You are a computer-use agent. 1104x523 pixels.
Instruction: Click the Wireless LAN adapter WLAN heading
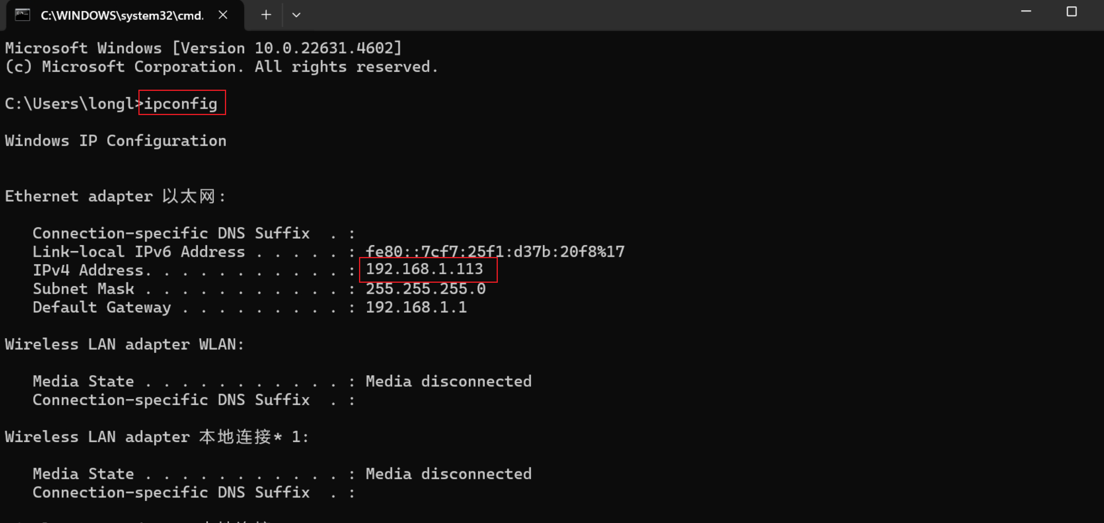(x=124, y=344)
